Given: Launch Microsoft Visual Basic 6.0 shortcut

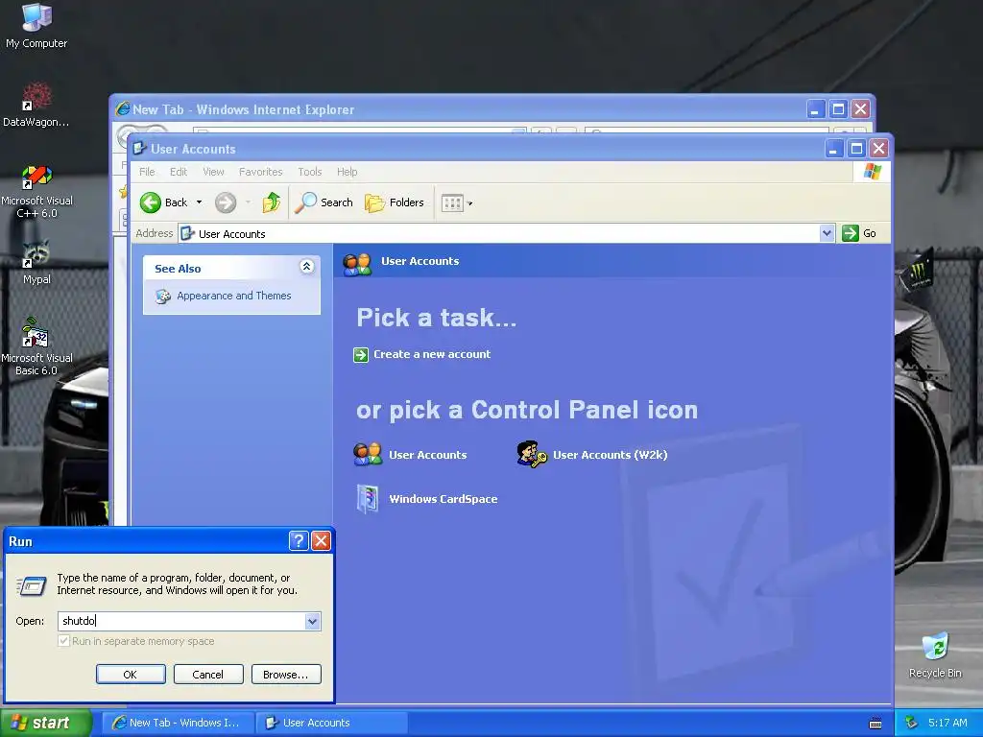Looking at the screenshot, I should [x=36, y=346].
